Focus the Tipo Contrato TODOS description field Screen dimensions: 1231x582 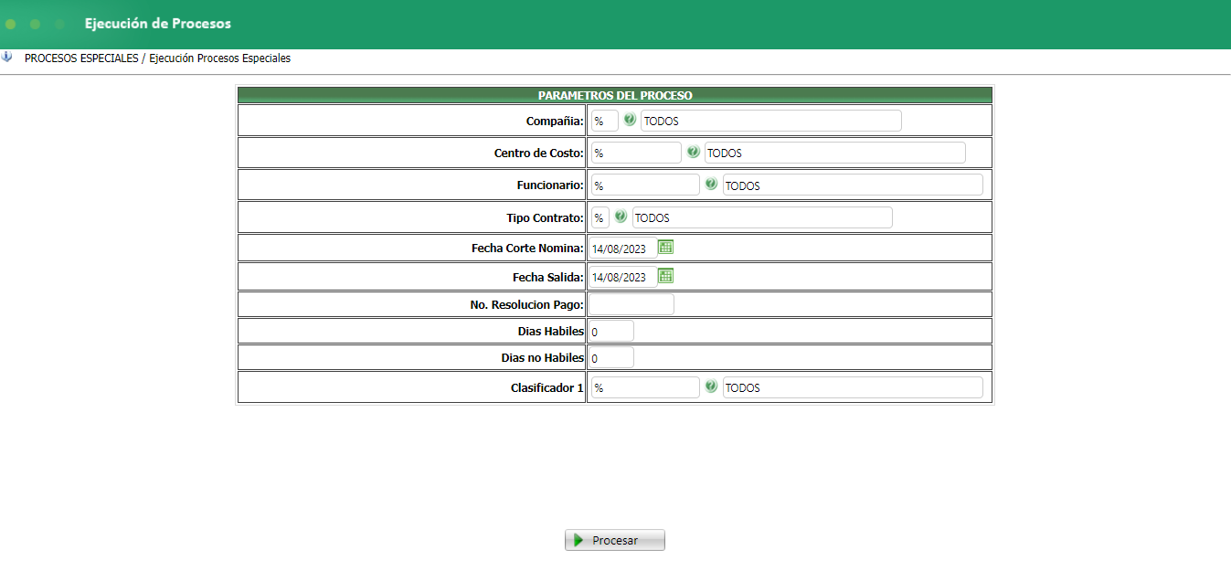point(762,217)
